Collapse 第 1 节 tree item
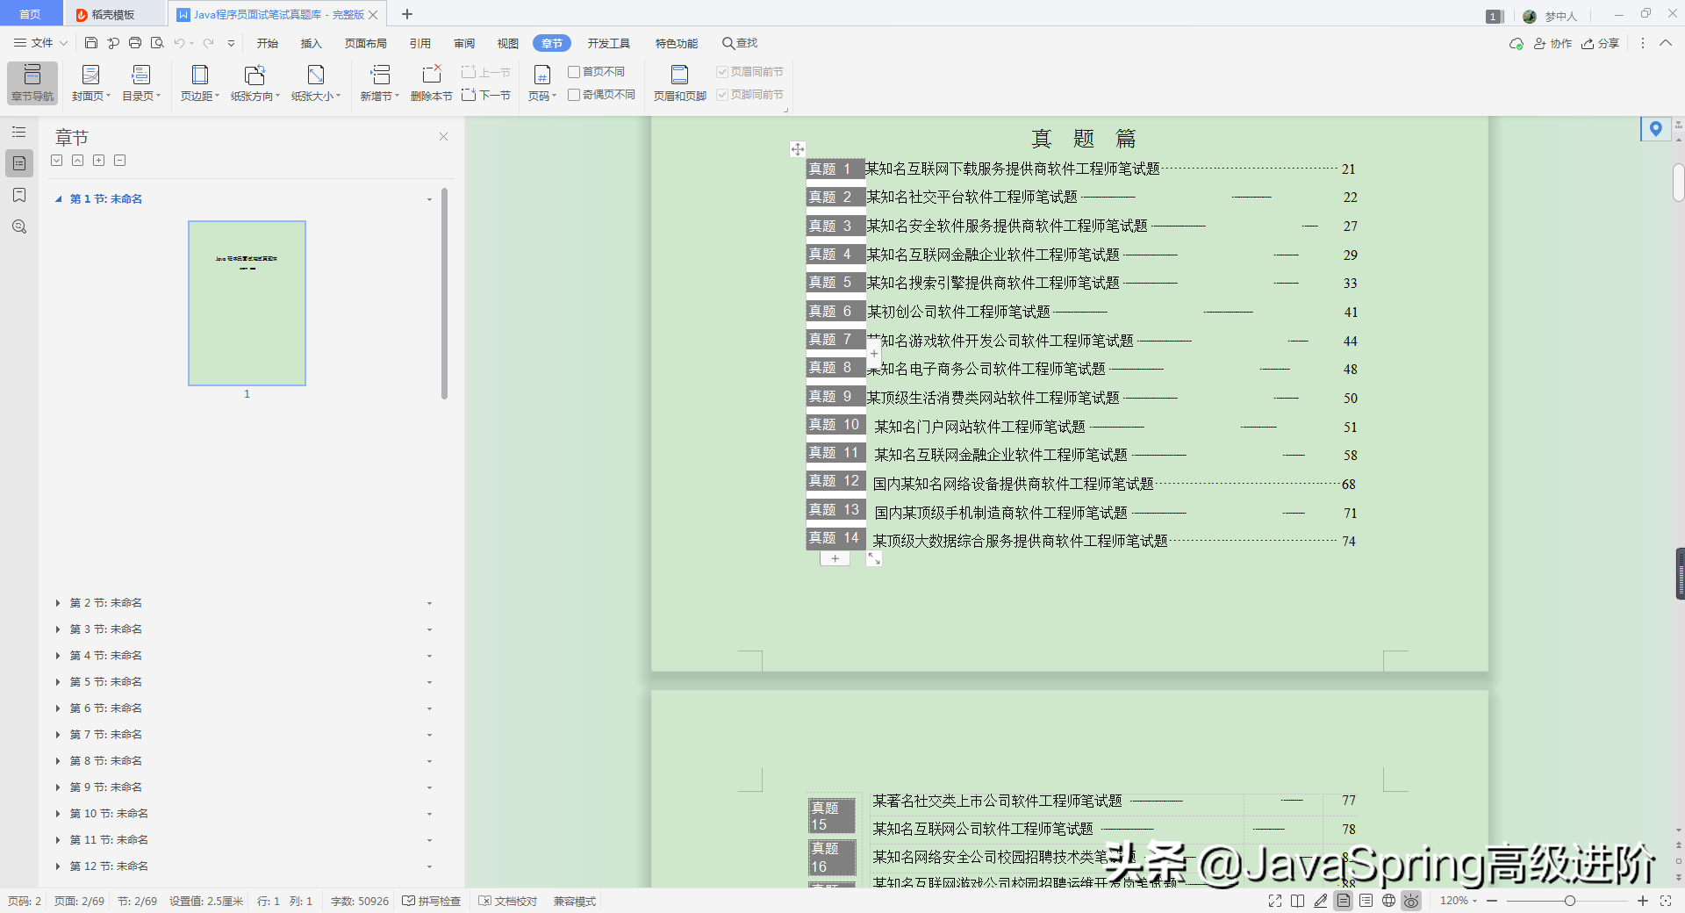1685x913 pixels. tap(59, 199)
